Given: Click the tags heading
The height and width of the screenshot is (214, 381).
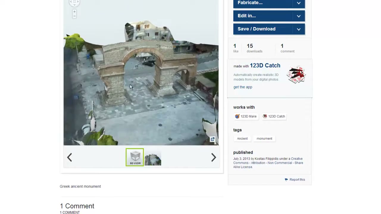Looking at the screenshot, I should tap(238, 130).
